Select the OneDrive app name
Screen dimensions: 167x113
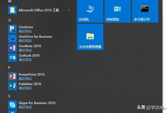click(26, 27)
